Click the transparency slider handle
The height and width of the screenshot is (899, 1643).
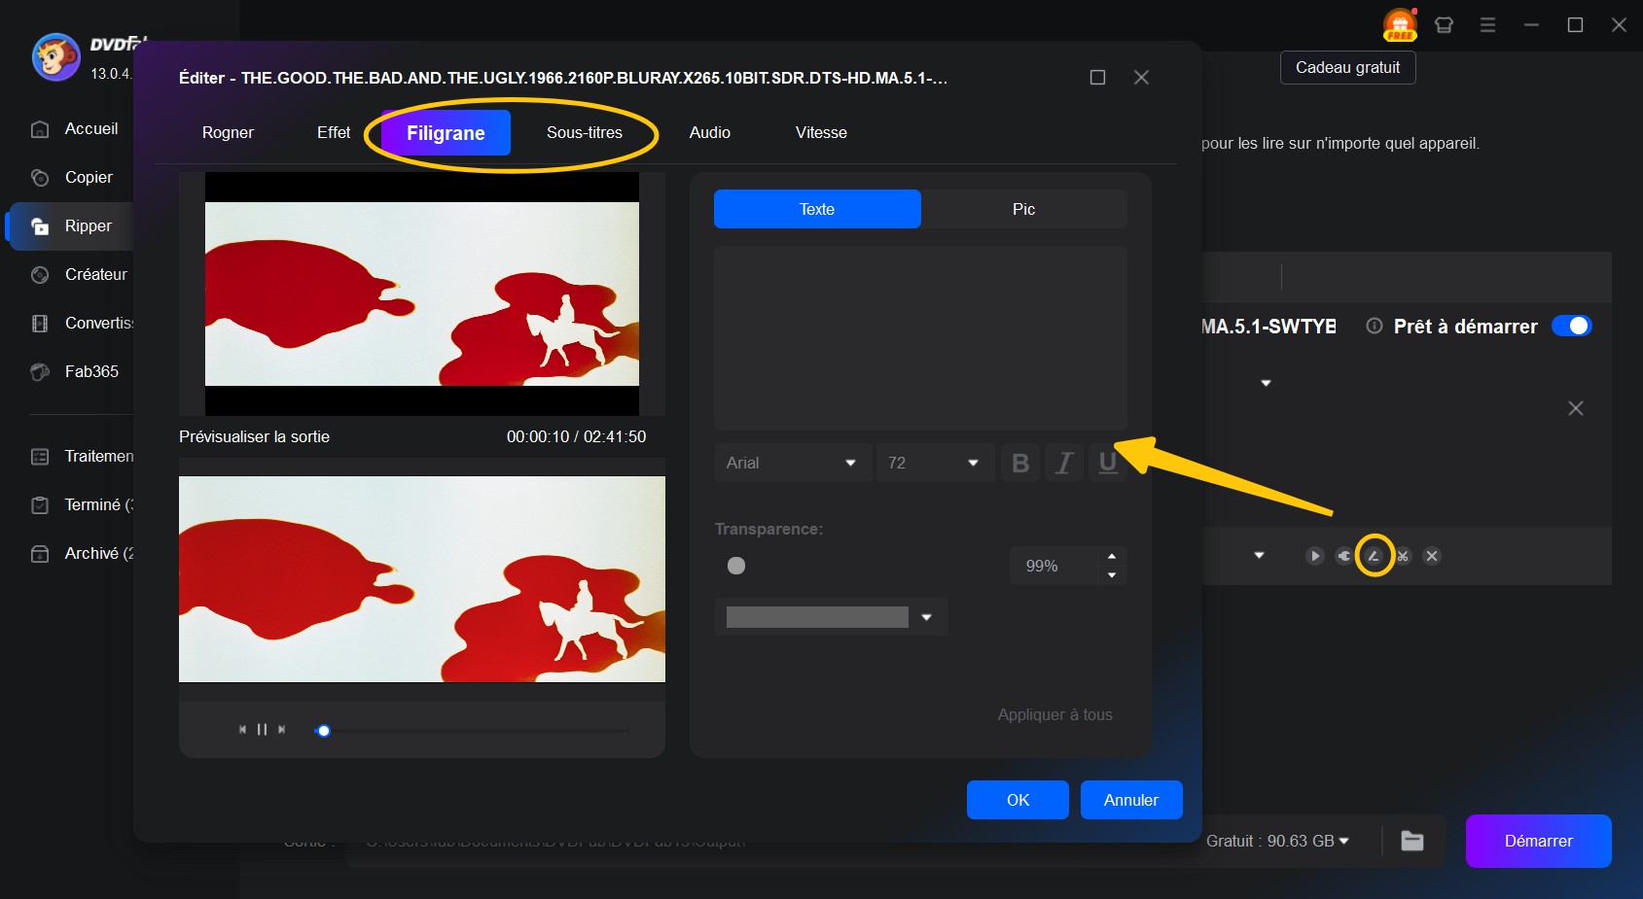[736, 566]
